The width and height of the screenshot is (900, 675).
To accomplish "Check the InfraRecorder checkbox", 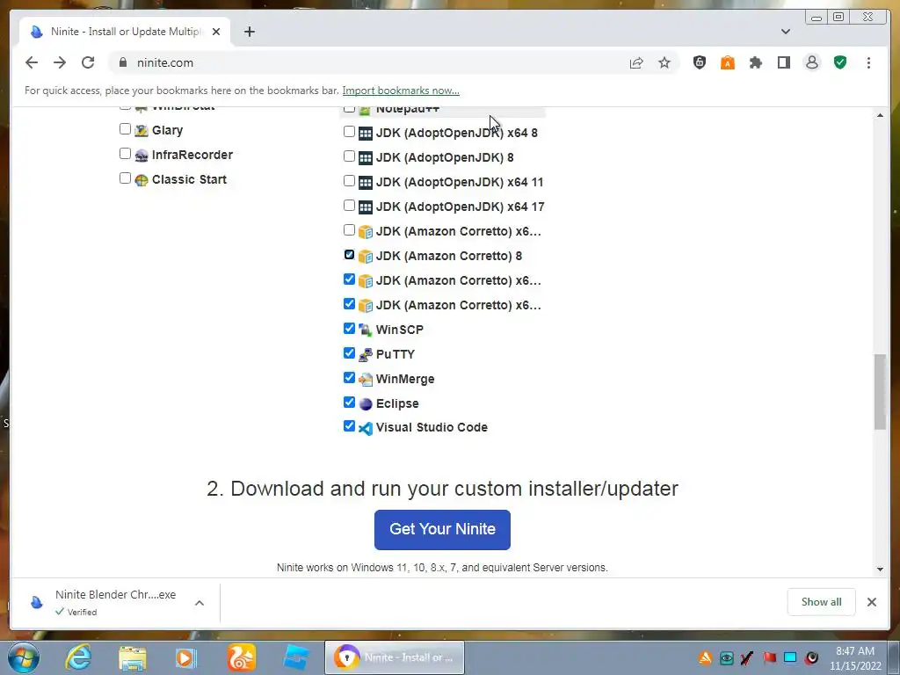I will pyautogui.click(x=125, y=154).
